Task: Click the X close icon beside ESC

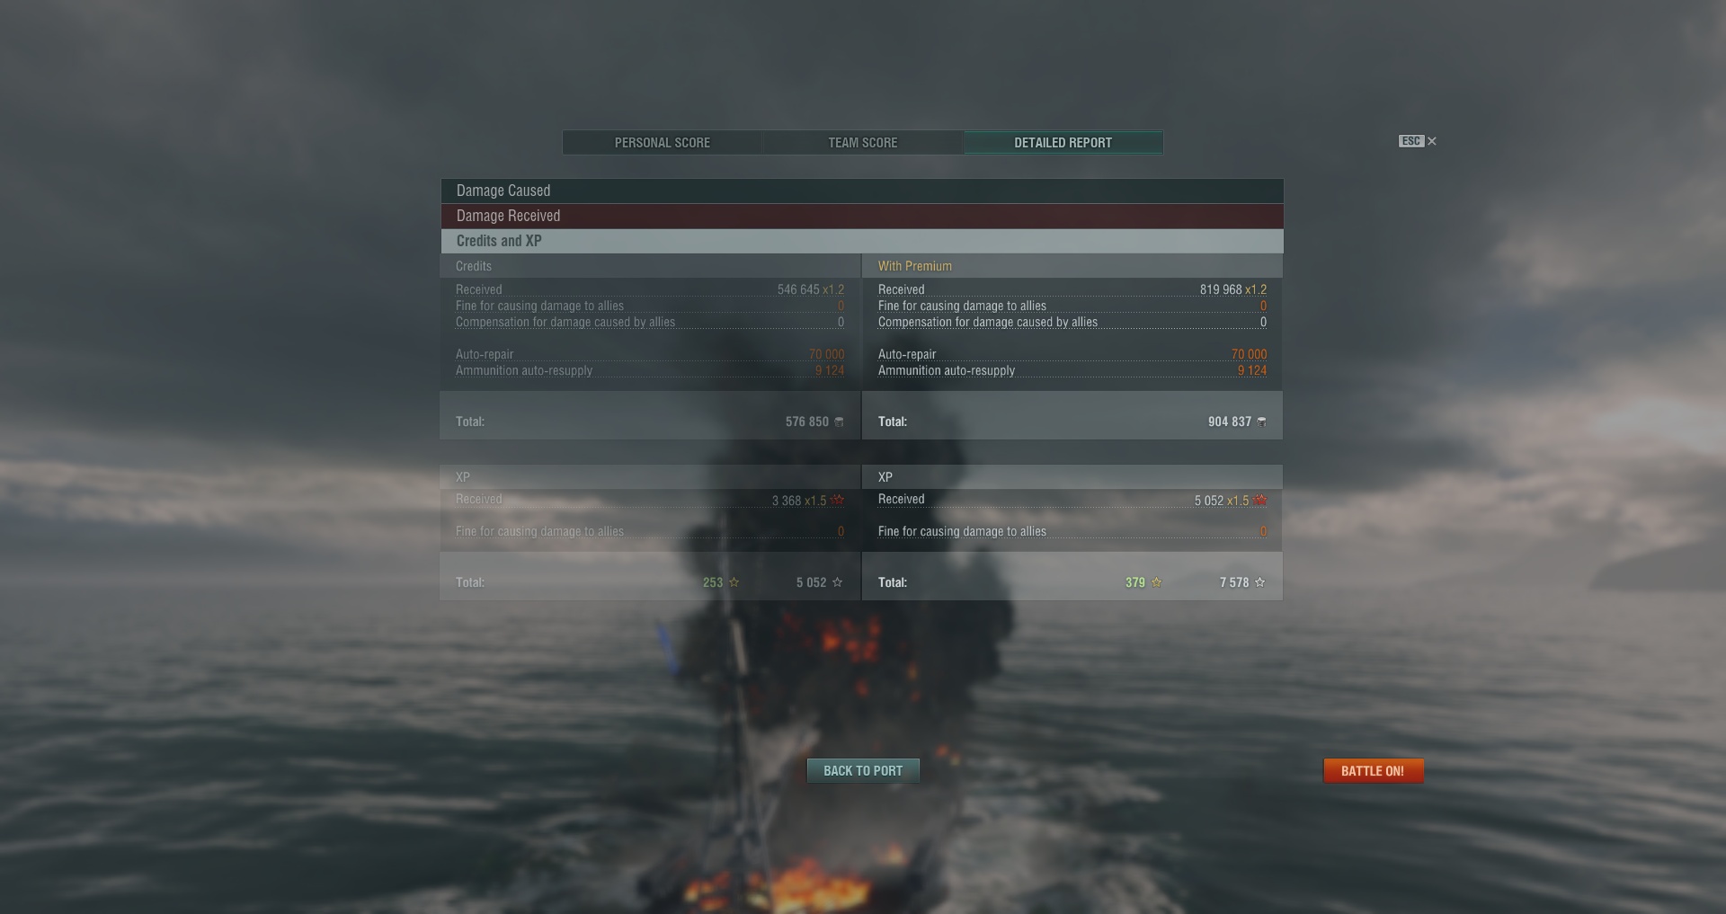Action: 1432,141
